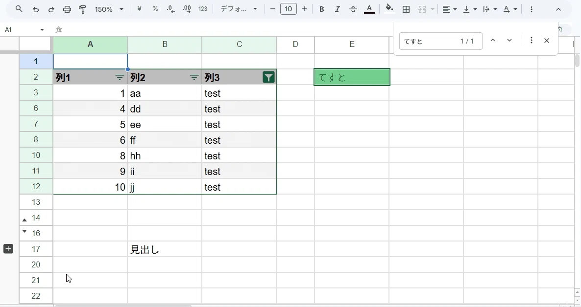Open text rotation dropdown
The image size is (581, 307).
coord(509,9)
